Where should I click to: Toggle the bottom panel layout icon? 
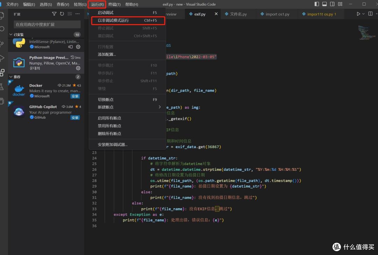324,4
